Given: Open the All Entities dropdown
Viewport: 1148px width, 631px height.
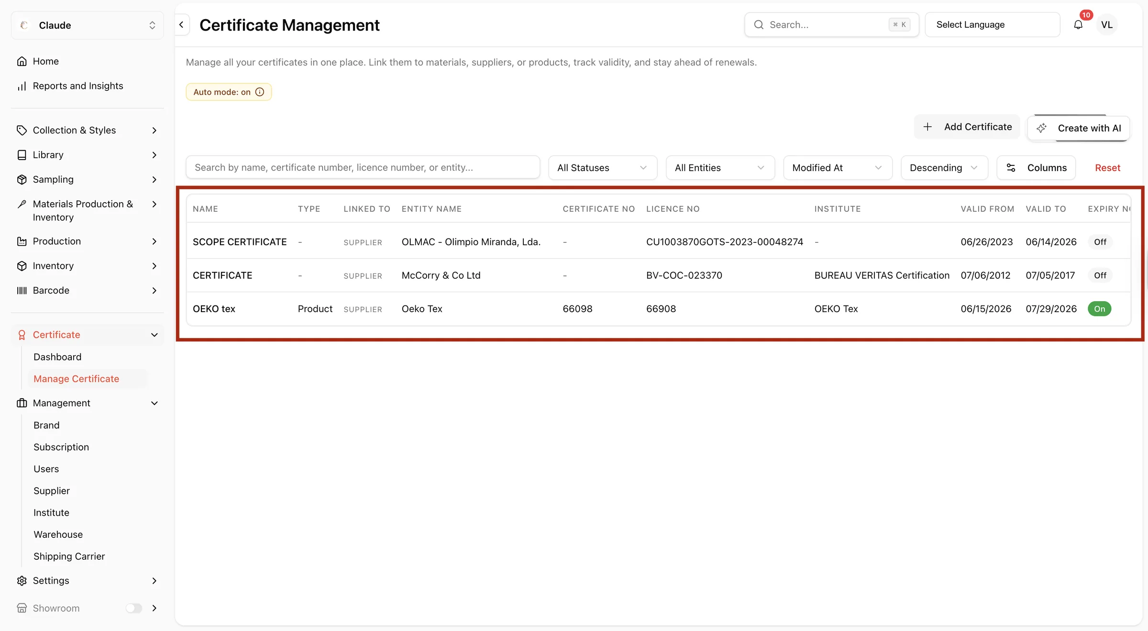Looking at the screenshot, I should 720,168.
